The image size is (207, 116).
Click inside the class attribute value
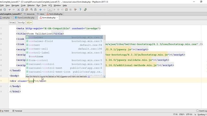31,81
